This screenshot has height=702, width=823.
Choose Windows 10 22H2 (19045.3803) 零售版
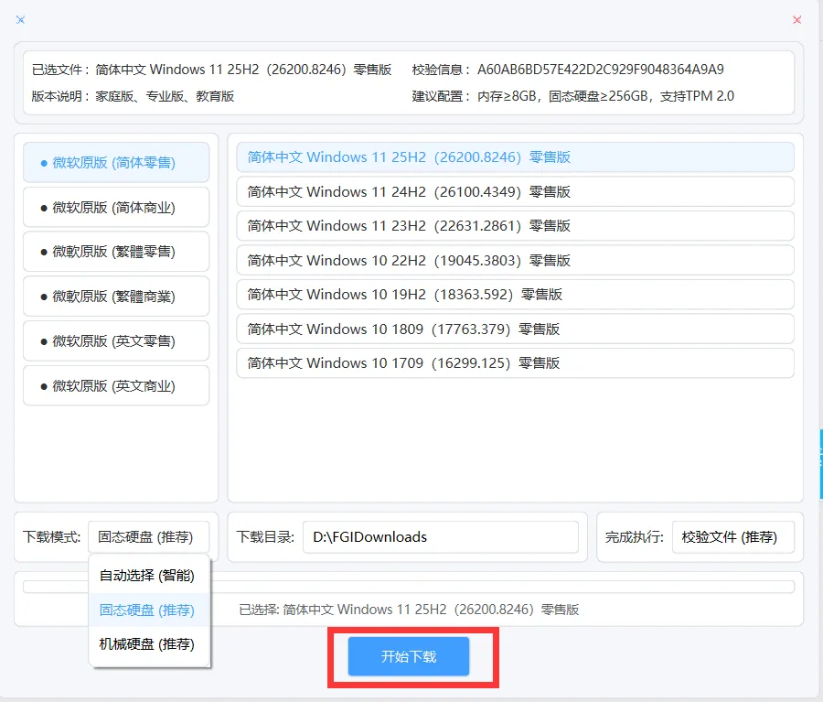pyautogui.click(x=515, y=260)
